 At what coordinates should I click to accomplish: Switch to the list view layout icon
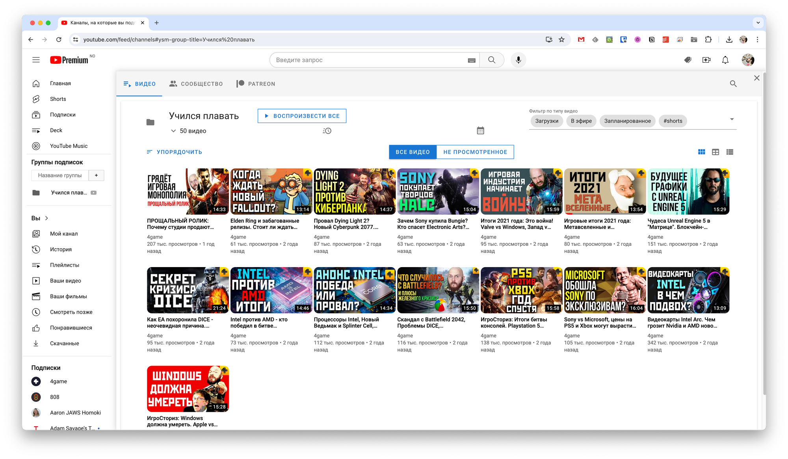(x=730, y=152)
